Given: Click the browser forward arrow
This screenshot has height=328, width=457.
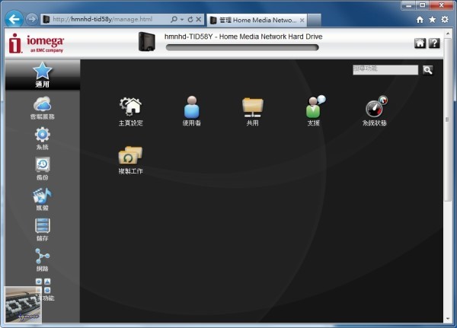Looking at the screenshot, I should (x=31, y=19).
